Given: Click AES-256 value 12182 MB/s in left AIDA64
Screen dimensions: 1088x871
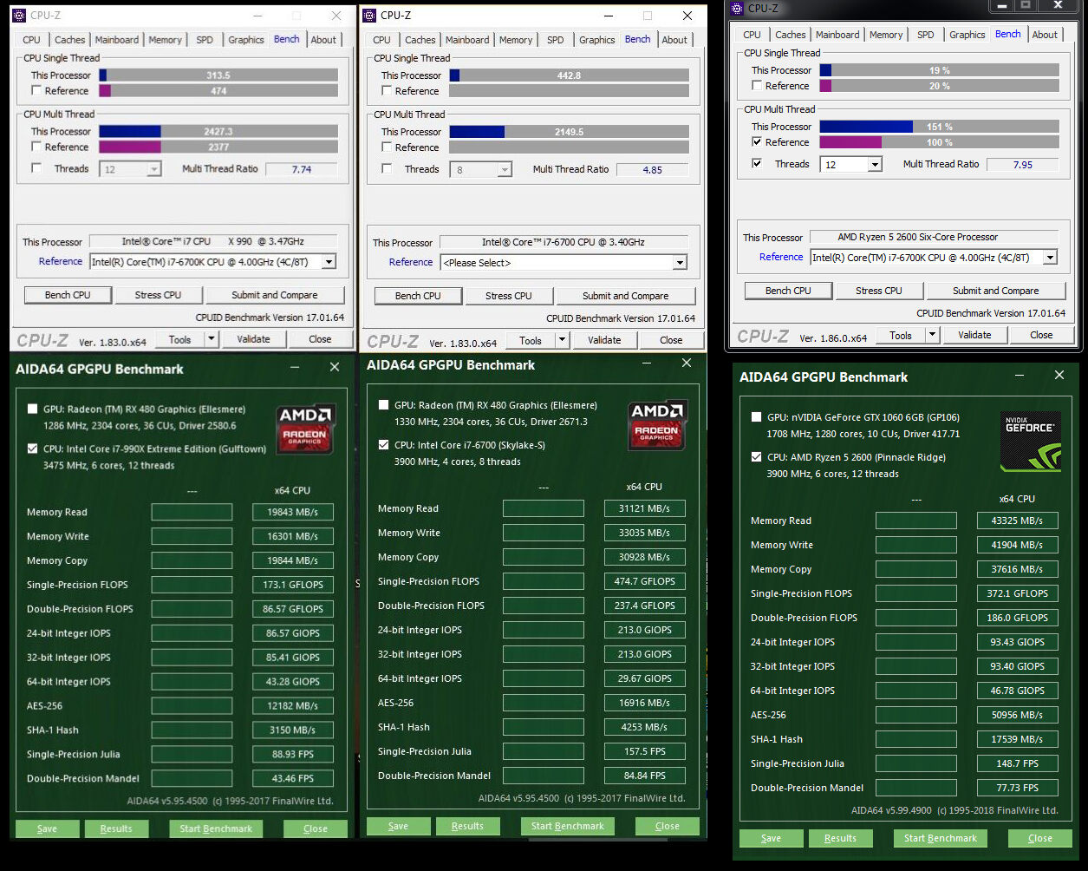Looking at the screenshot, I should click(x=293, y=706).
